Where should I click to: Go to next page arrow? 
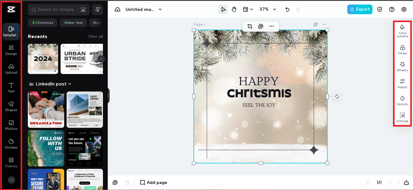tap(390, 183)
